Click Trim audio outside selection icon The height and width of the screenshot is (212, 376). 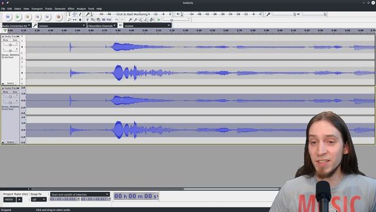point(103,19)
